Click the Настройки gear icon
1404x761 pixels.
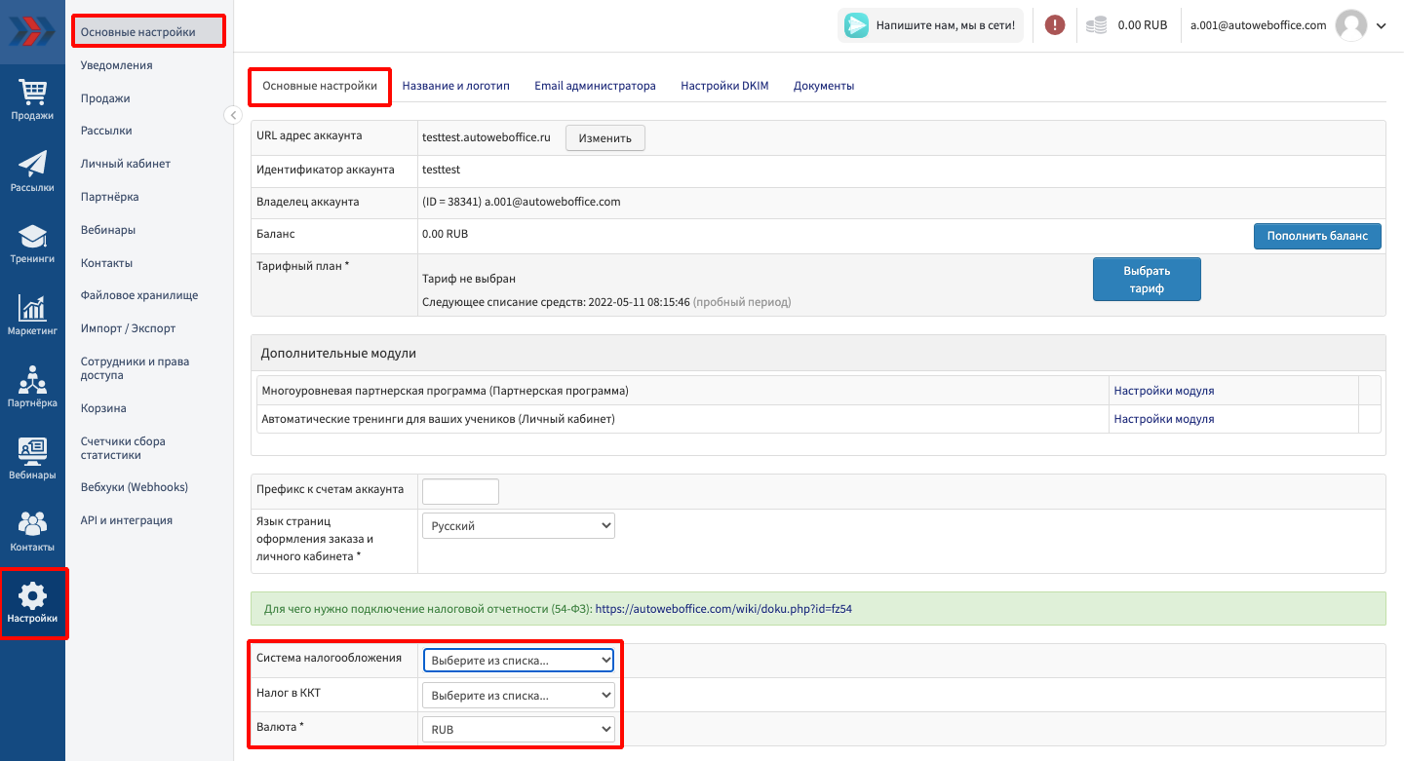pyautogui.click(x=33, y=596)
